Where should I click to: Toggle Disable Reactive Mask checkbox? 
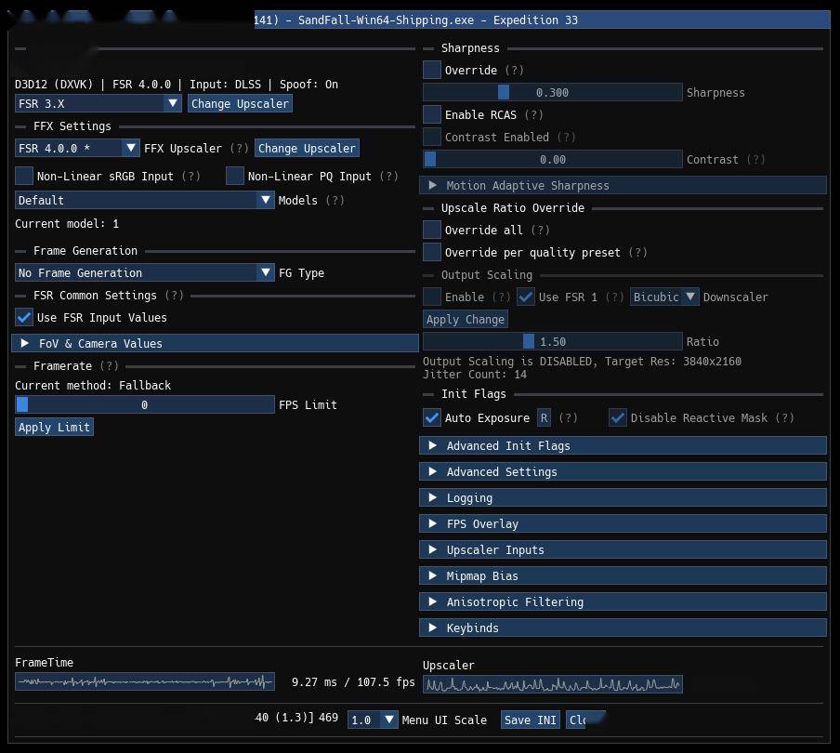coord(618,417)
